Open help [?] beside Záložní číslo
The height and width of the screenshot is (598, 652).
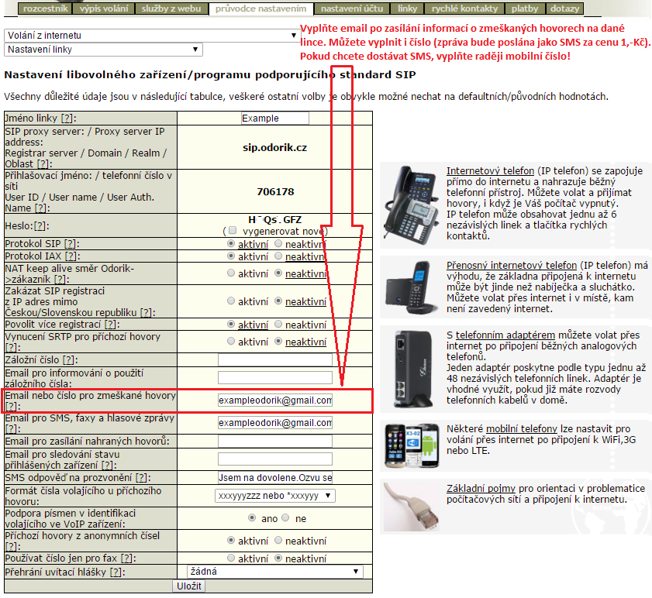tap(69, 360)
